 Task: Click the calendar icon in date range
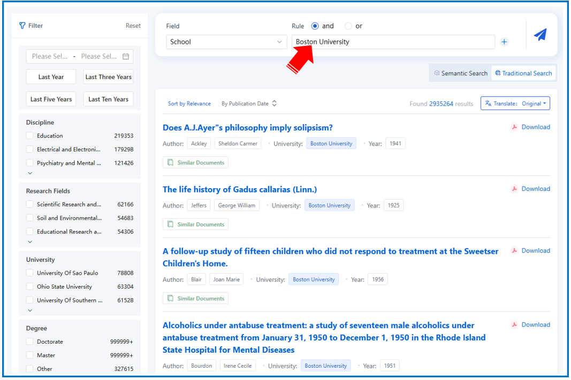tap(126, 57)
